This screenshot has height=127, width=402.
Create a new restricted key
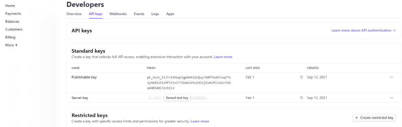(x=374, y=118)
